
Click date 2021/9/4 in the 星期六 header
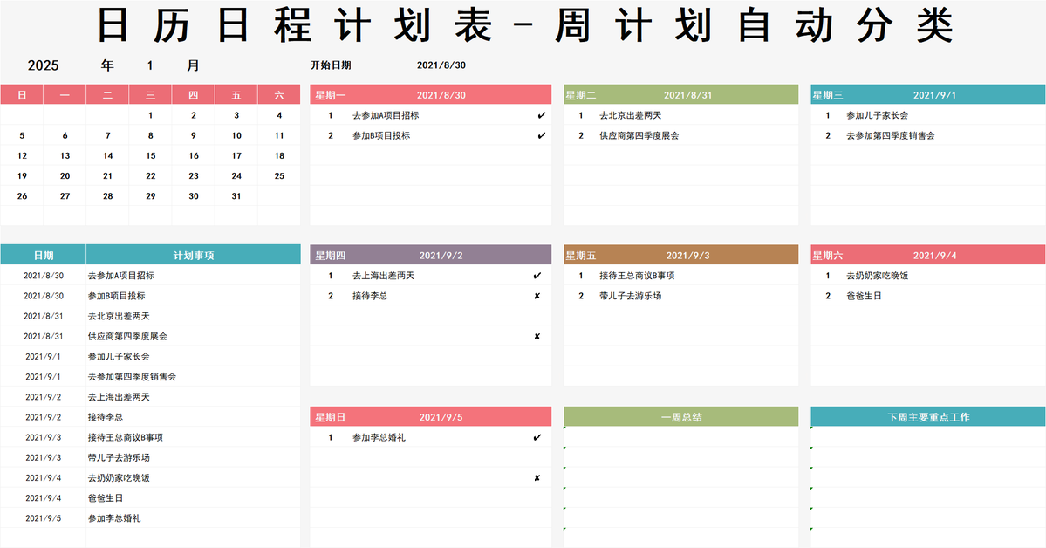coord(934,256)
